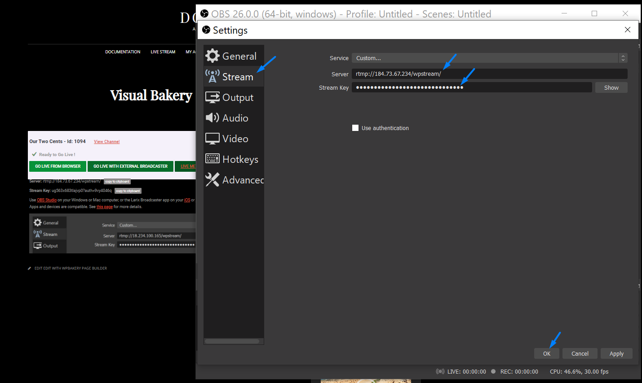Screen dimensions: 642x383
Task: Click the 'REC: 00:00:00' status text
Action: click(x=519, y=371)
